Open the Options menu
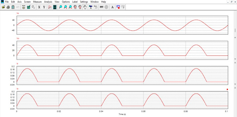Screen dimensions: 237x117 [66, 2]
